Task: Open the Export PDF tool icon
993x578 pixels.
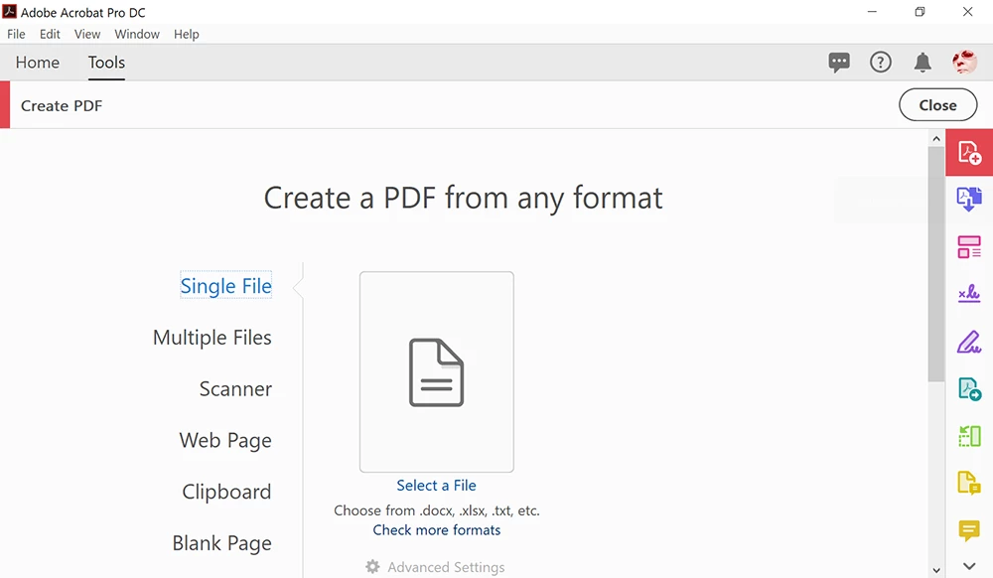Action: (x=969, y=388)
